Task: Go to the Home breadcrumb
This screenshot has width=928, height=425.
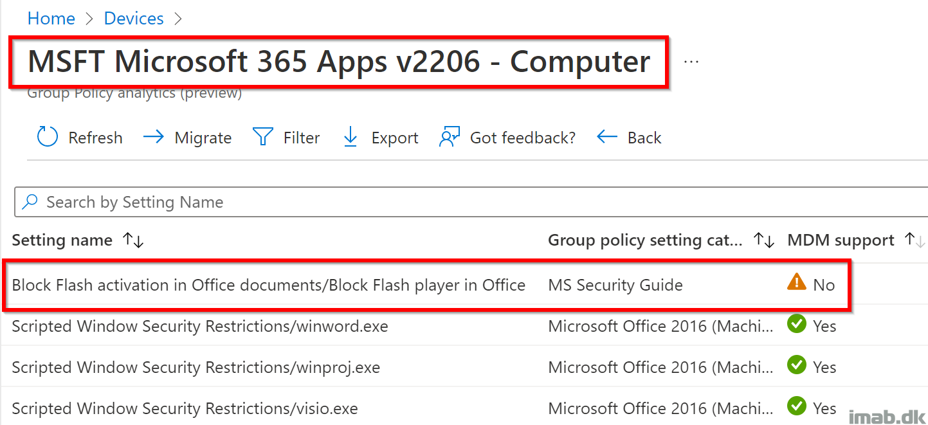Action: click(x=51, y=19)
